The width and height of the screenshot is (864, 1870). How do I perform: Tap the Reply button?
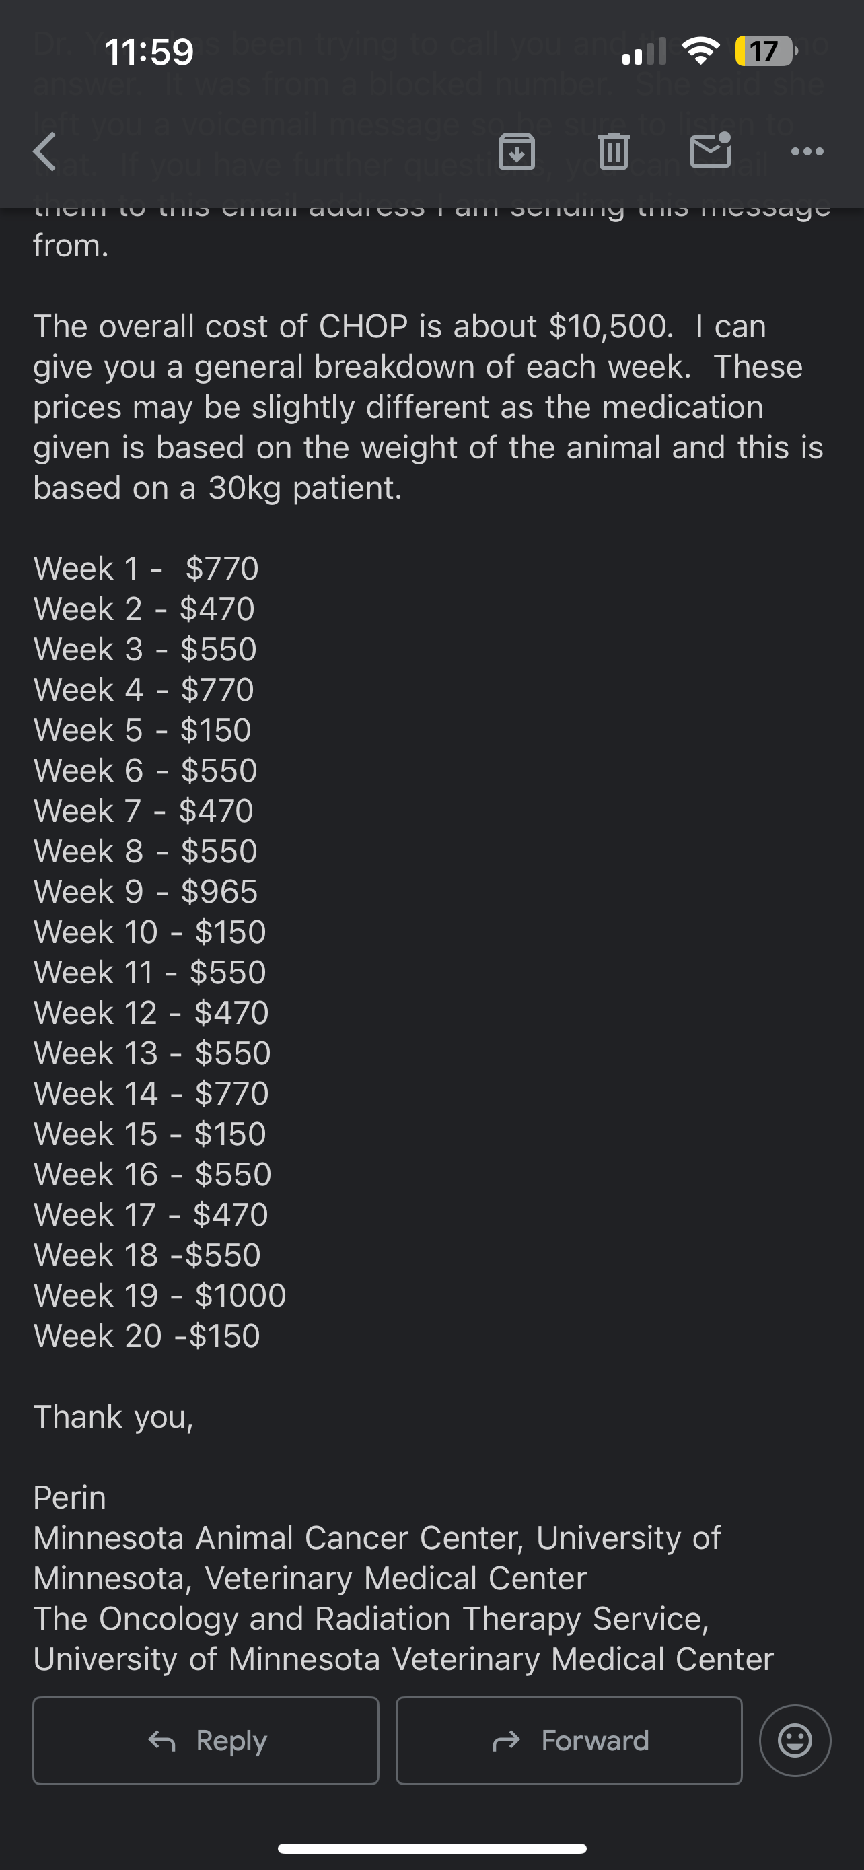206,1740
